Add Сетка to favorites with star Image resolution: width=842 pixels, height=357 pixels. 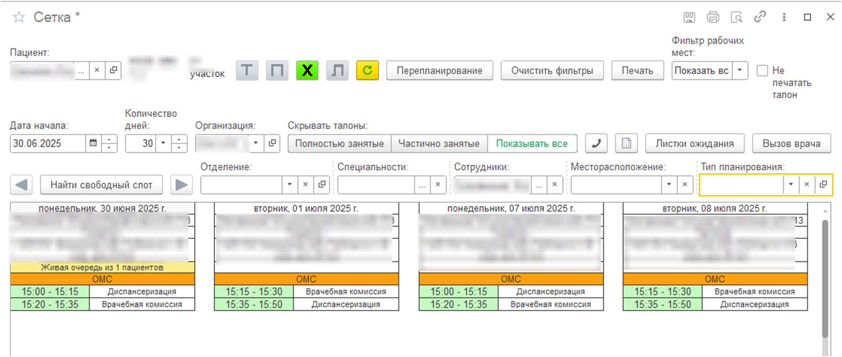coord(19,17)
